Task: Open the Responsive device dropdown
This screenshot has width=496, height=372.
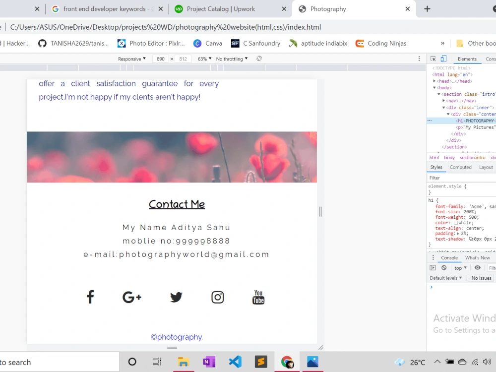Action: click(x=132, y=59)
